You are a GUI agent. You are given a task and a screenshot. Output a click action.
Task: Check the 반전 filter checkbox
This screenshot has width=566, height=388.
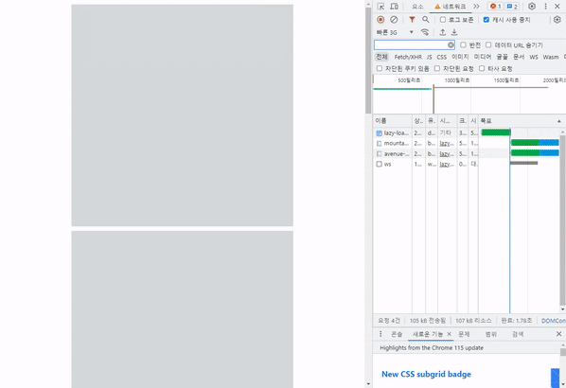click(463, 44)
